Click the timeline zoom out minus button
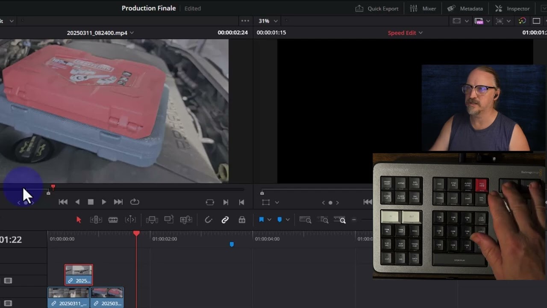The width and height of the screenshot is (547, 308). 354,220
